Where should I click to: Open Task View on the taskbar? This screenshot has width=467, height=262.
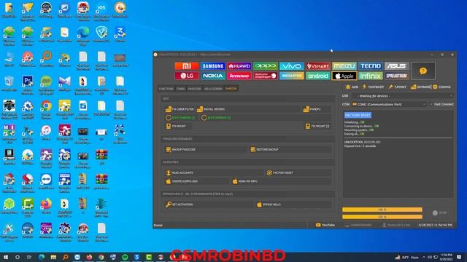[x=29, y=257]
